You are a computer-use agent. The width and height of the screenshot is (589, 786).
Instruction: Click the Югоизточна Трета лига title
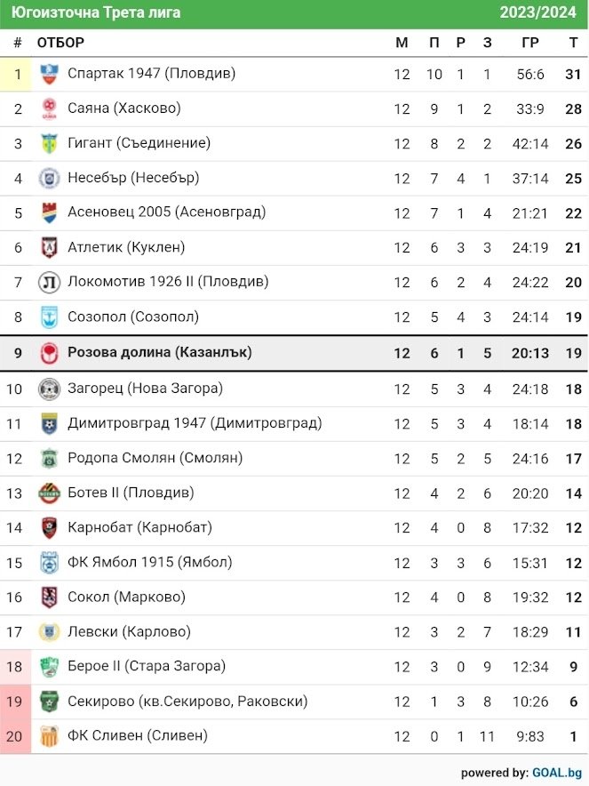pyautogui.click(x=96, y=12)
